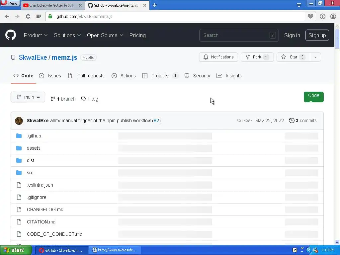Viewport: 340px width, 255px height.
Task: Click the Sign in link
Action: click(292, 35)
